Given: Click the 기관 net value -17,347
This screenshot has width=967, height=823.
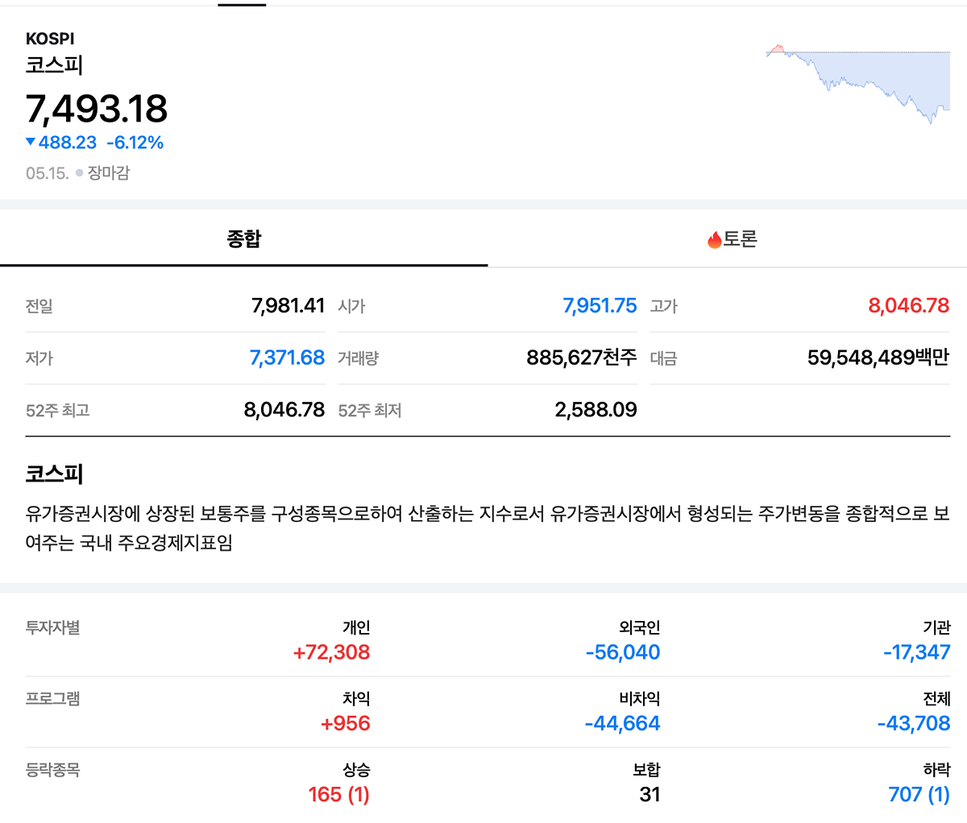Looking at the screenshot, I should (917, 652).
